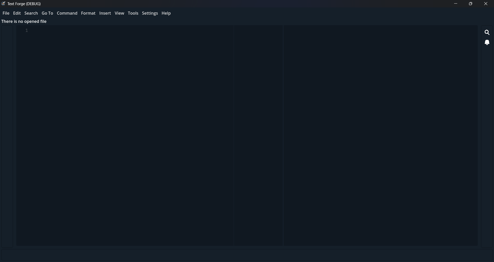Open the Tools menu
Viewport: 494px width, 262px height.
pyautogui.click(x=133, y=13)
